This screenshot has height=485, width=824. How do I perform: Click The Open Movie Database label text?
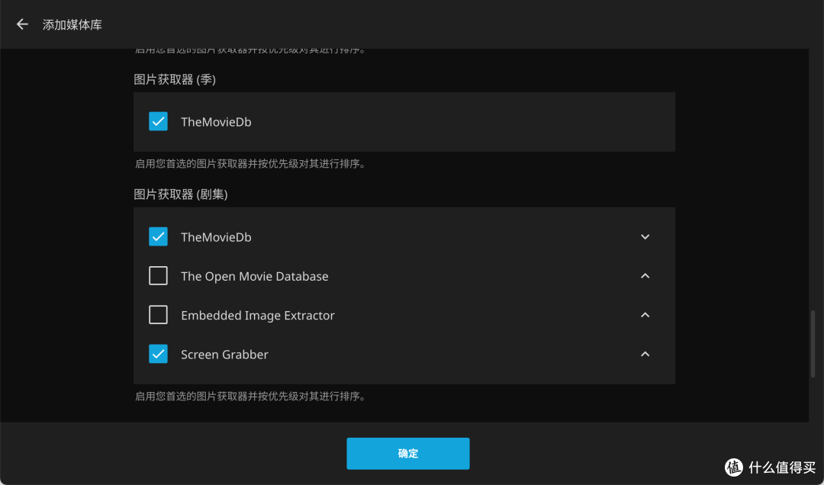pos(254,276)
